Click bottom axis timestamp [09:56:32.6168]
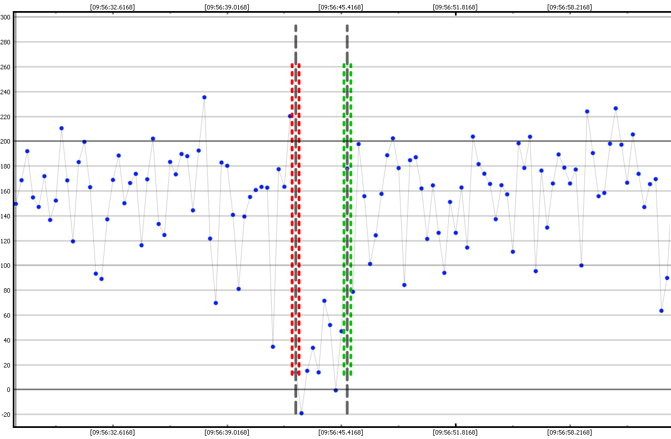The image size is (671, 439). tap(112, 432)
